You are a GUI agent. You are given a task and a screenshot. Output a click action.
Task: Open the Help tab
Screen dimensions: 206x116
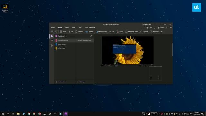point(80,28)
